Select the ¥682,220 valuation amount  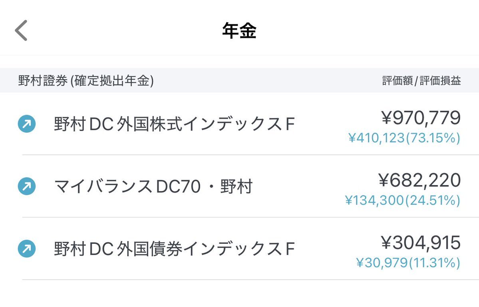coord(419,180)
